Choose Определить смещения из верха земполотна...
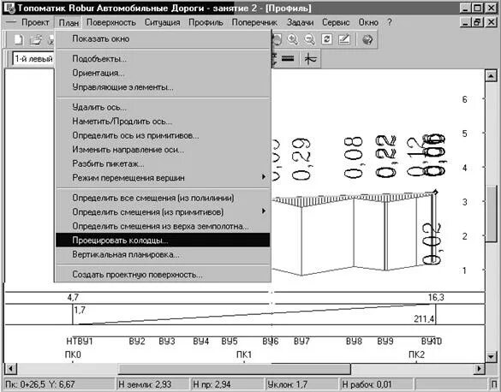 click(x=163, y=226)
